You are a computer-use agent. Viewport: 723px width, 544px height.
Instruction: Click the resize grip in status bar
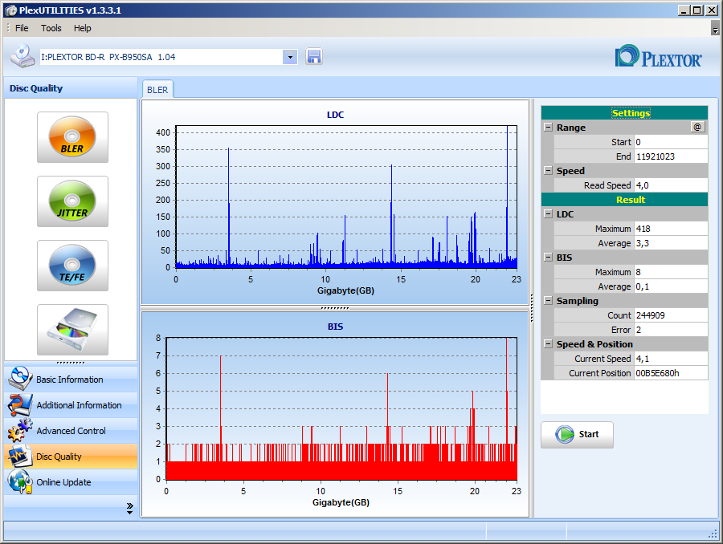click(713, 534)
